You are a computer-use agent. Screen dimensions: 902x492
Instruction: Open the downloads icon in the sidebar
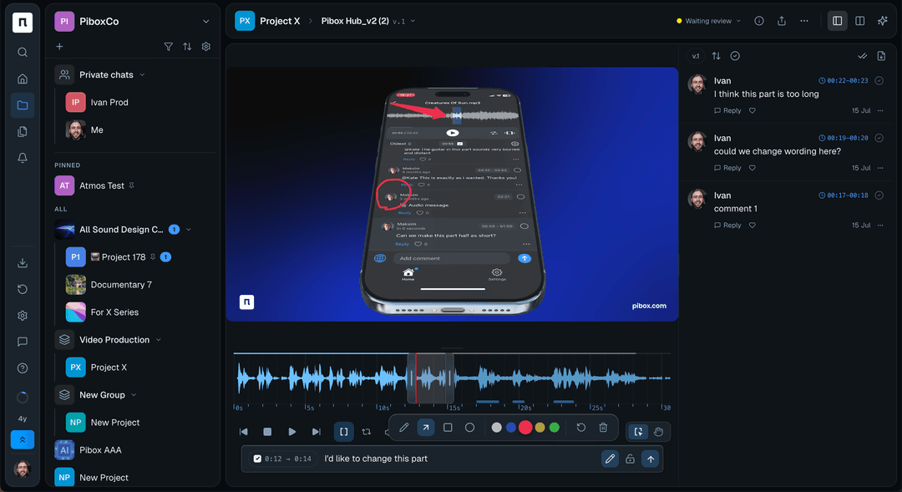click(x=23, y=263)
